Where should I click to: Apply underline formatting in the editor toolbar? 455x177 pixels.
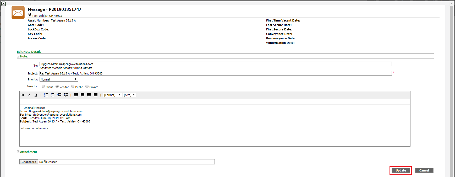[x=36, y=95]
